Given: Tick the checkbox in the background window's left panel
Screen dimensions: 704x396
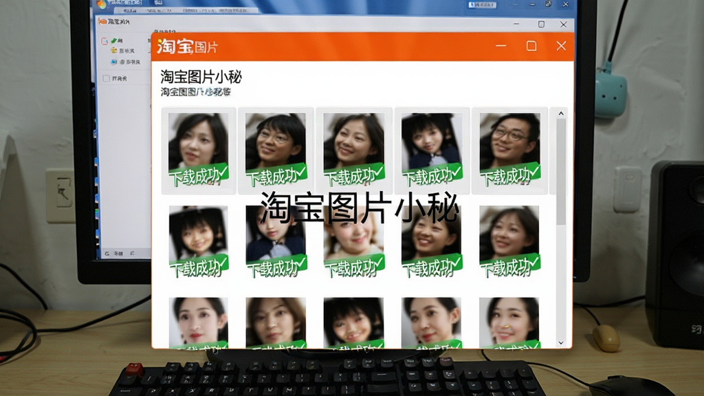Looking at the screenshot, I should [x=107, y=78].
